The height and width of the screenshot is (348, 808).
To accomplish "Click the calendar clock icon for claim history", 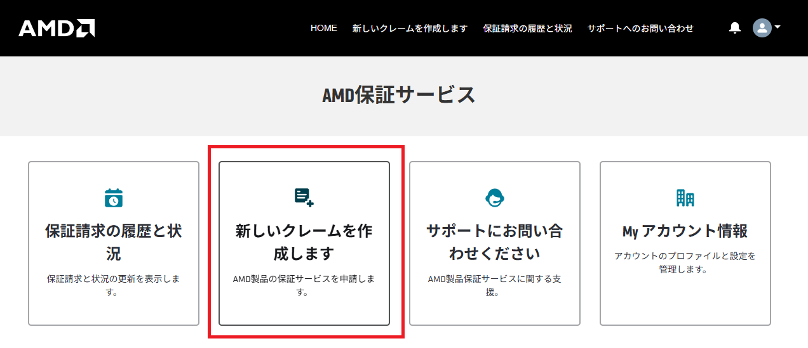I will click(x=114, y=198).
